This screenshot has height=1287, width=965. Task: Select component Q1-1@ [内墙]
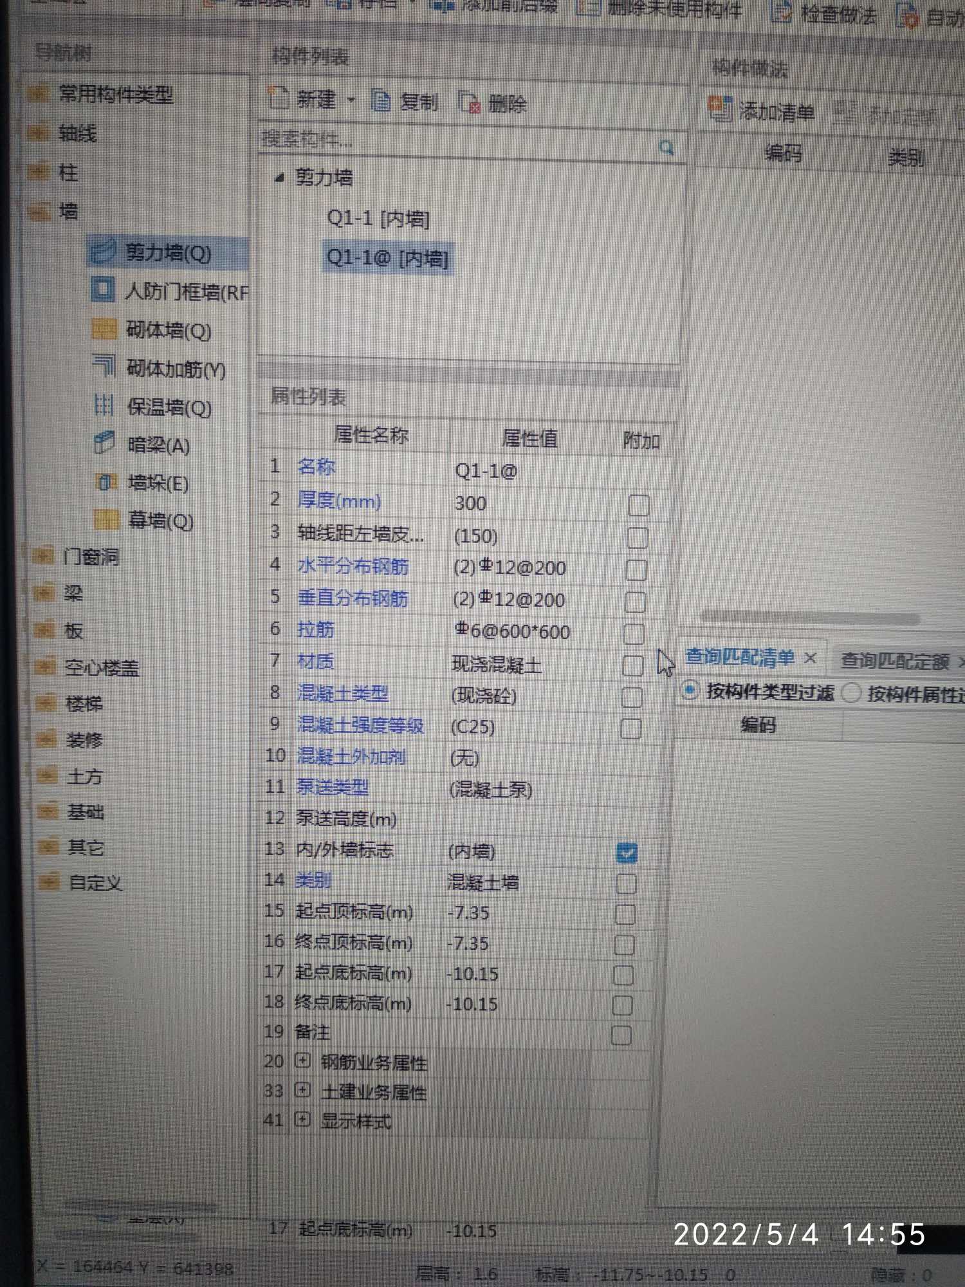(x=388, y=258)
